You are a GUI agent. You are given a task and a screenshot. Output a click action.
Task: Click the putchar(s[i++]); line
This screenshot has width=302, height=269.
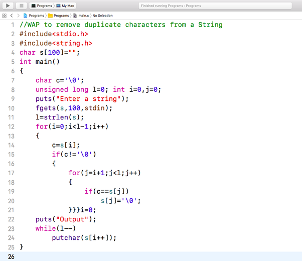coord(84,237)
